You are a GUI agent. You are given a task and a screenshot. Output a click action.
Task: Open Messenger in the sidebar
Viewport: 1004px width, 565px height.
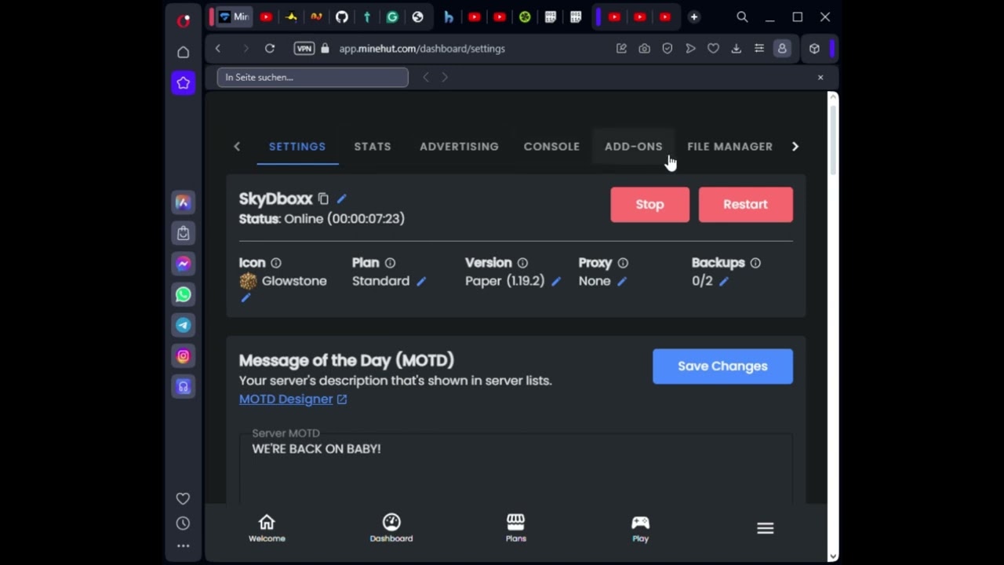point(183,264)
